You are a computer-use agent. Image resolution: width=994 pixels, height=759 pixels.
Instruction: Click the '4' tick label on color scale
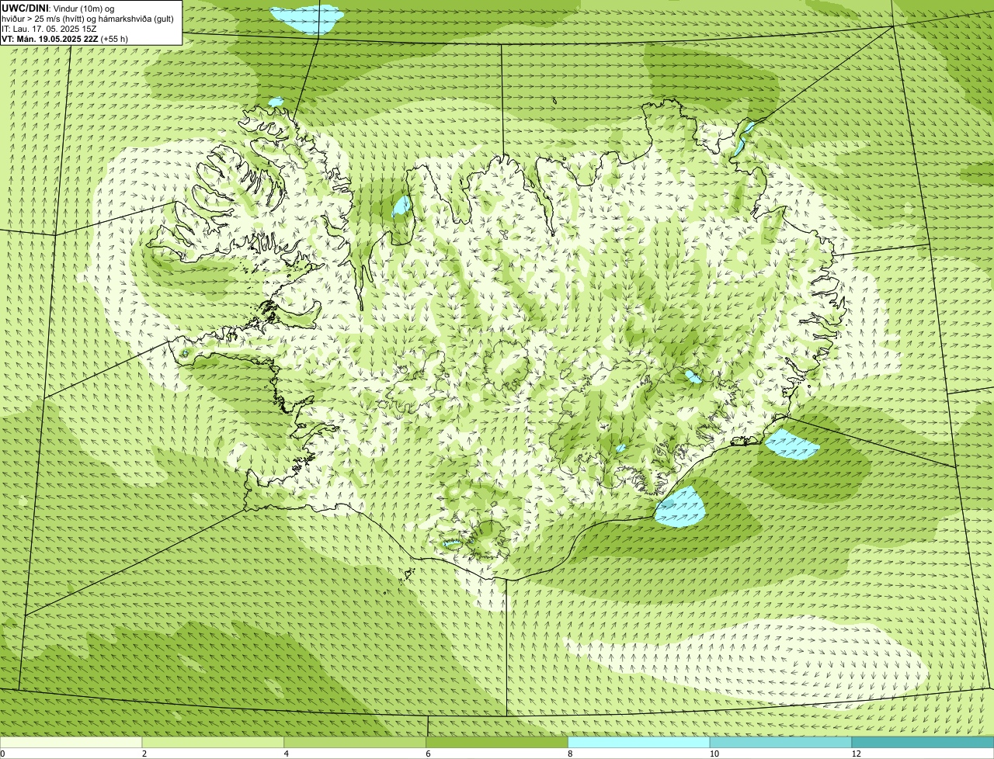(x=287, y=754)
